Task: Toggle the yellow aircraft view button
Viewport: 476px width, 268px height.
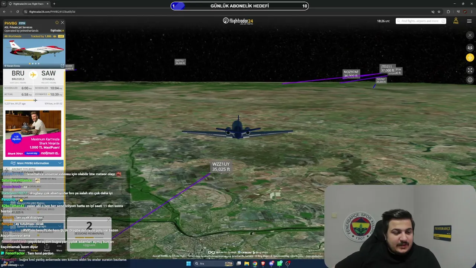Action: pyautogui.click(x=470, y=57)
